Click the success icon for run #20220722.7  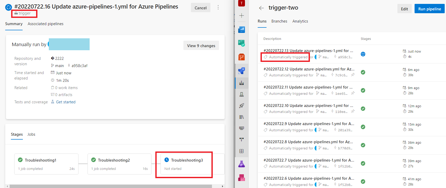(363, 163)
